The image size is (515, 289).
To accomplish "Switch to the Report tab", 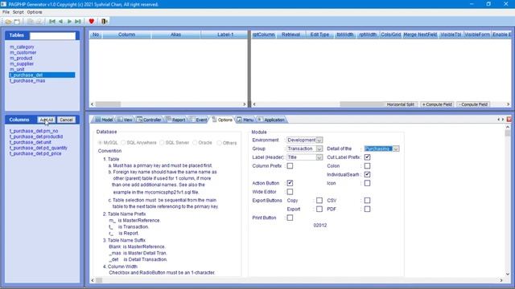I will pyautogui.click(x=175, y=120).
